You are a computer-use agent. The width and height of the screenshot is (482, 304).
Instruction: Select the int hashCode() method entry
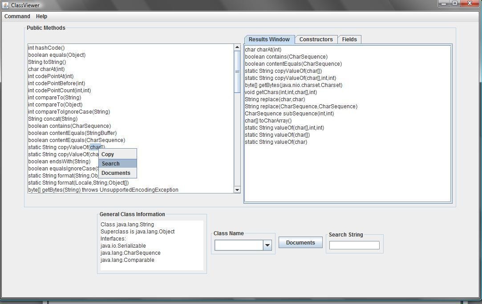click(x=45, y=47)
